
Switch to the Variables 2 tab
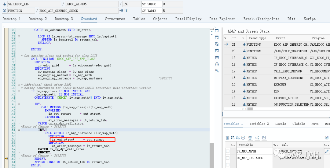259,124
